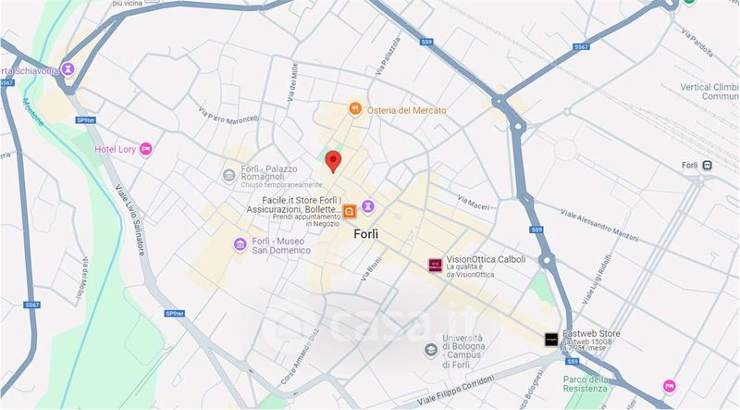Open the Osteria del Mercato label
This screenshot has height=410, width=740.
point(406,110)
